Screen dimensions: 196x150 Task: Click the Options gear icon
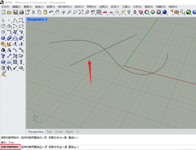click(176, 12)
